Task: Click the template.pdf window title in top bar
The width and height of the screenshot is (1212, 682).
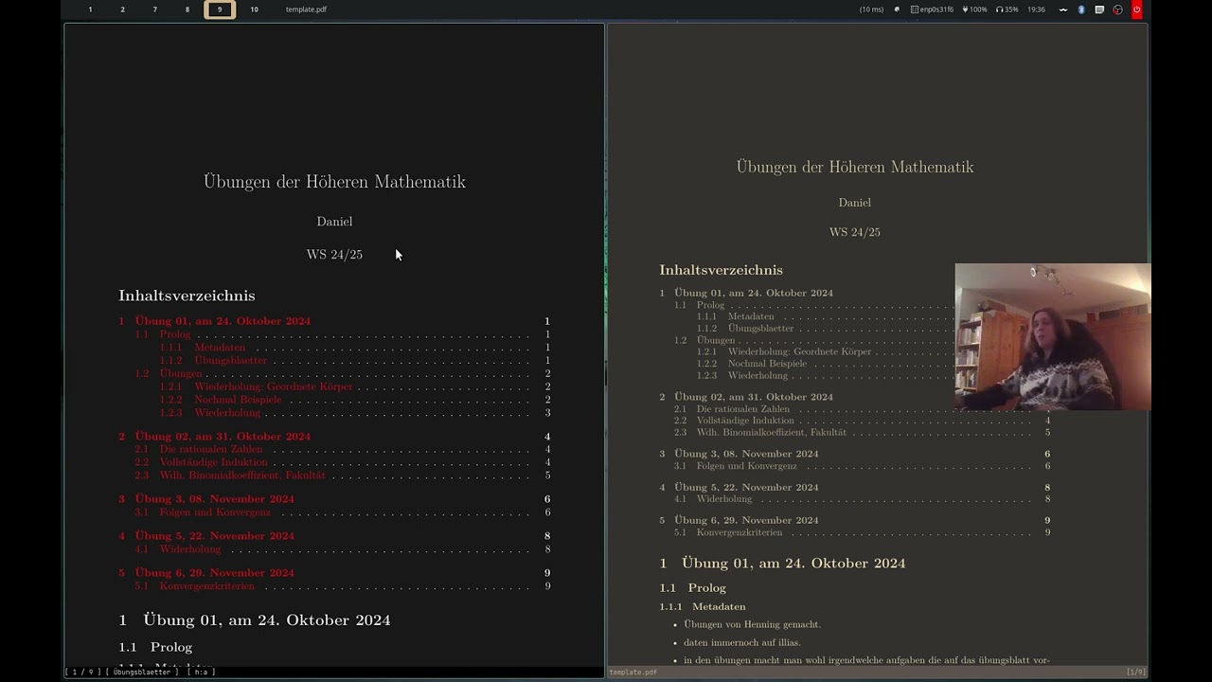Action: [306, 9]
